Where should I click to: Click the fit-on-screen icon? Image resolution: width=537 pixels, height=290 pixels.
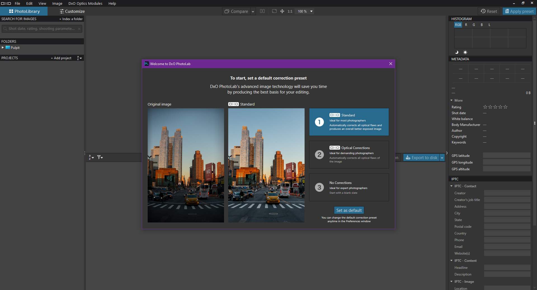[274, 11]
